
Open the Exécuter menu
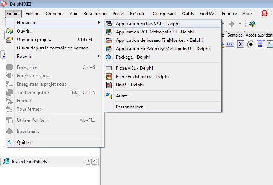[138, 14]
